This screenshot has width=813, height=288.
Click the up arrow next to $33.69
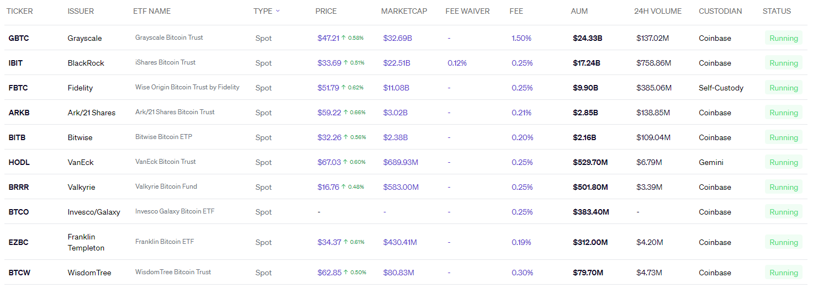[346, 63]
